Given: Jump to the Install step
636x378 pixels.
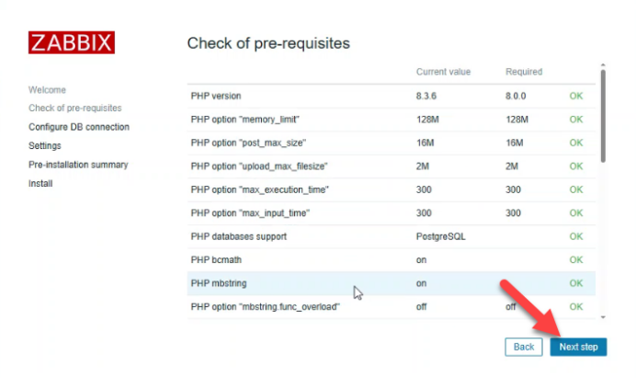Looking at the screenshot, I should [40, 183].
